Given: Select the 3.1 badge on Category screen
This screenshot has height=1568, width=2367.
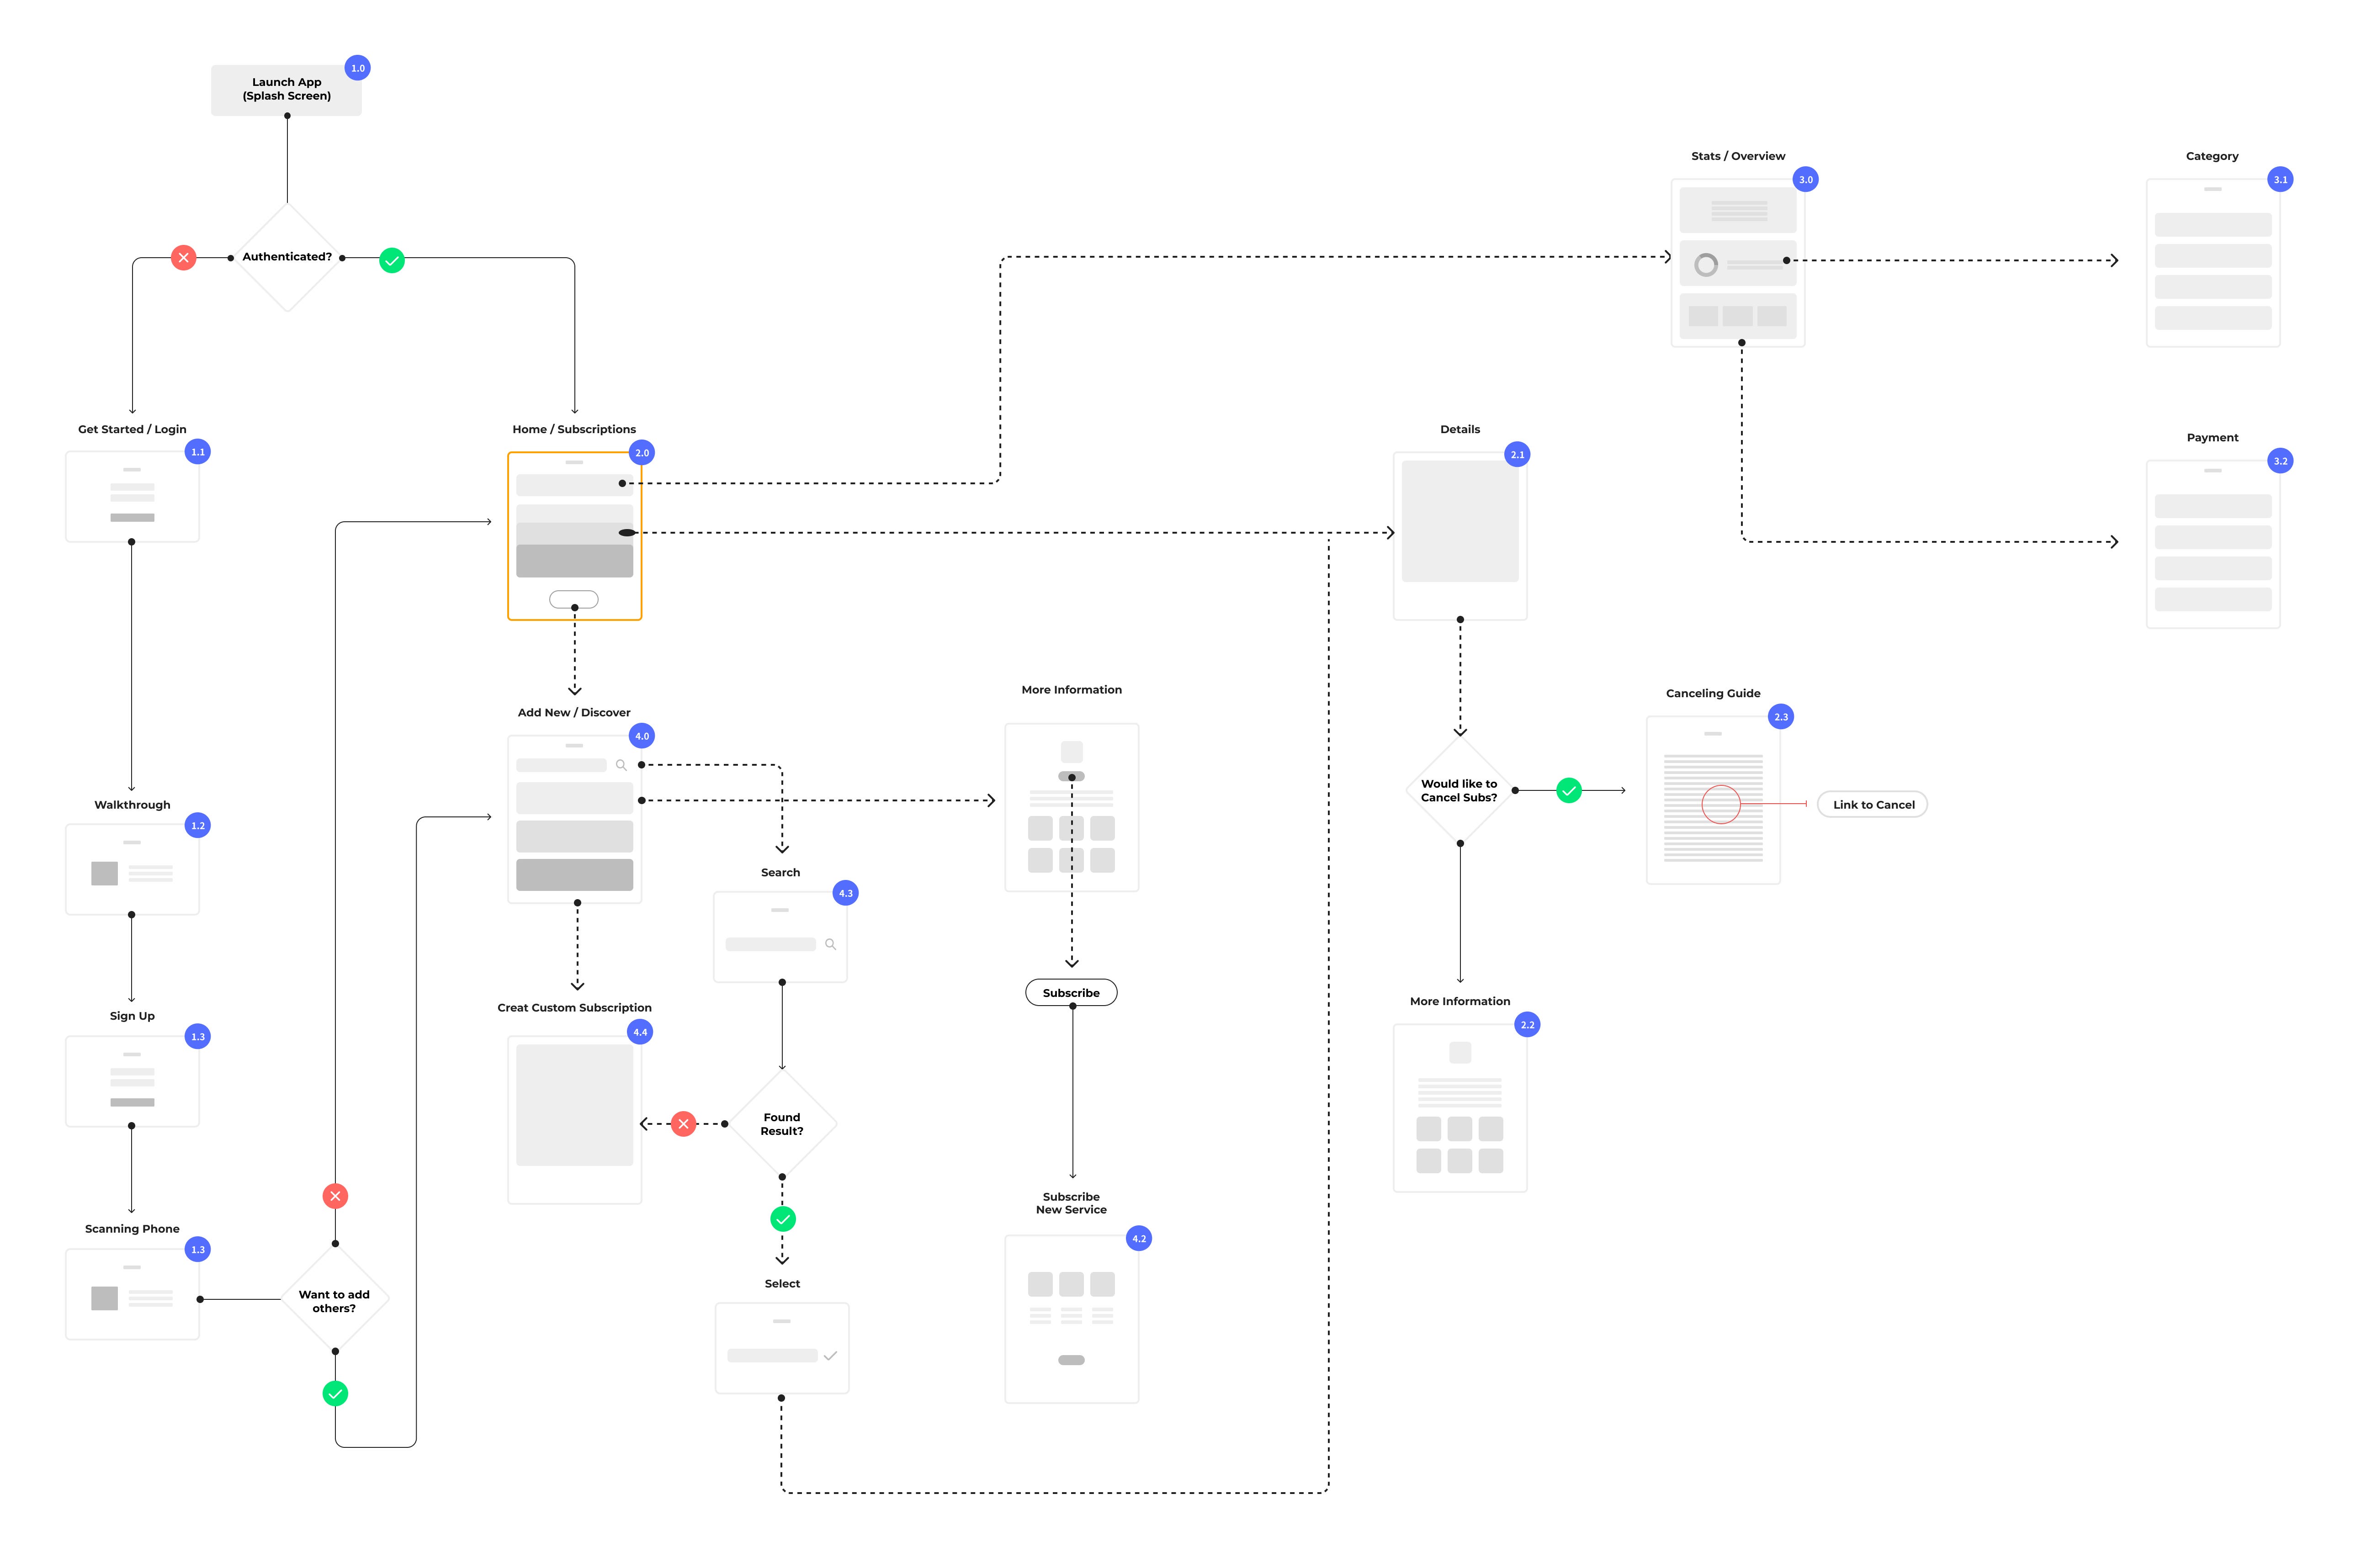Looking at the screenshot, I should point(2280,180).
